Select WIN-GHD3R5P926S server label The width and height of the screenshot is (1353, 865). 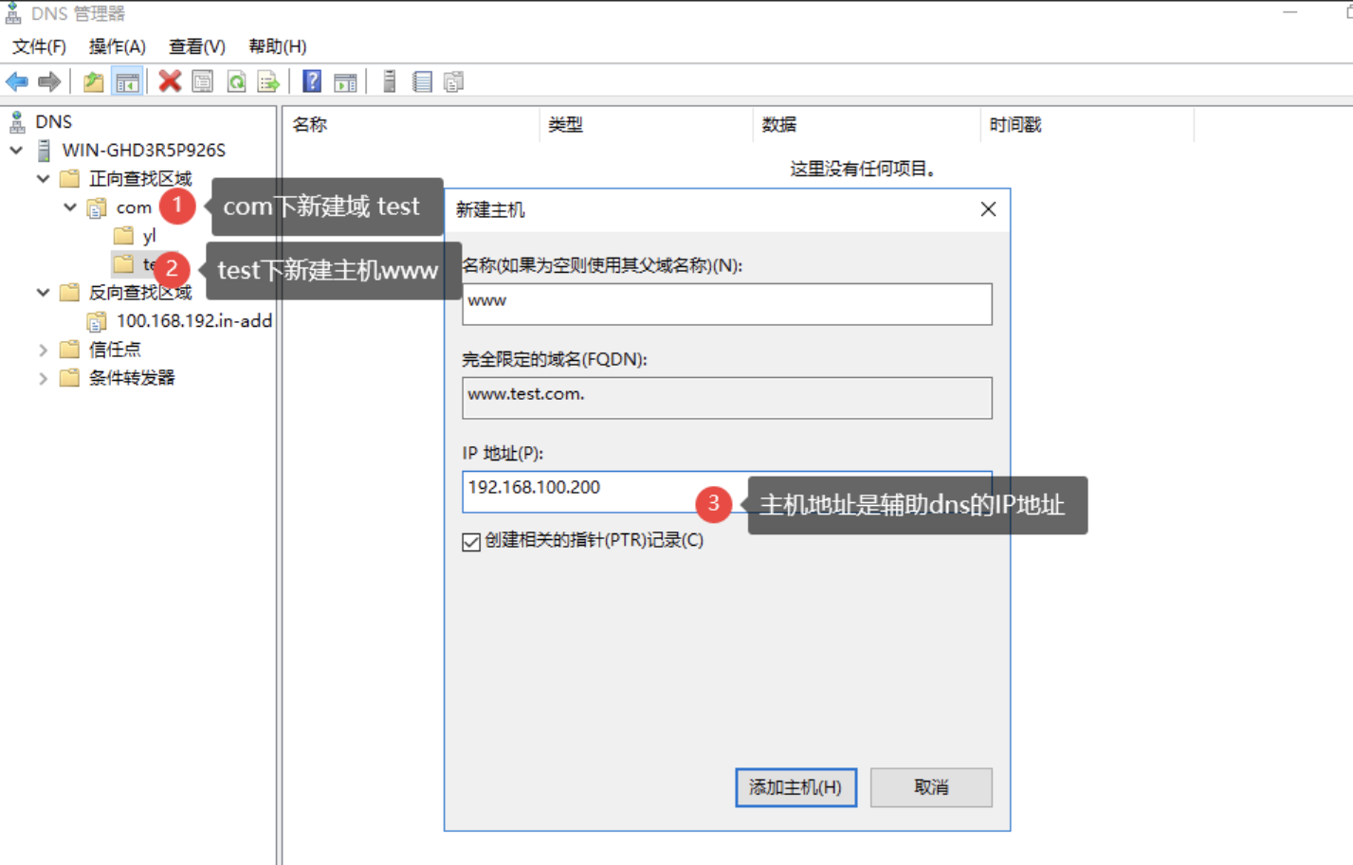click(144, 150)
